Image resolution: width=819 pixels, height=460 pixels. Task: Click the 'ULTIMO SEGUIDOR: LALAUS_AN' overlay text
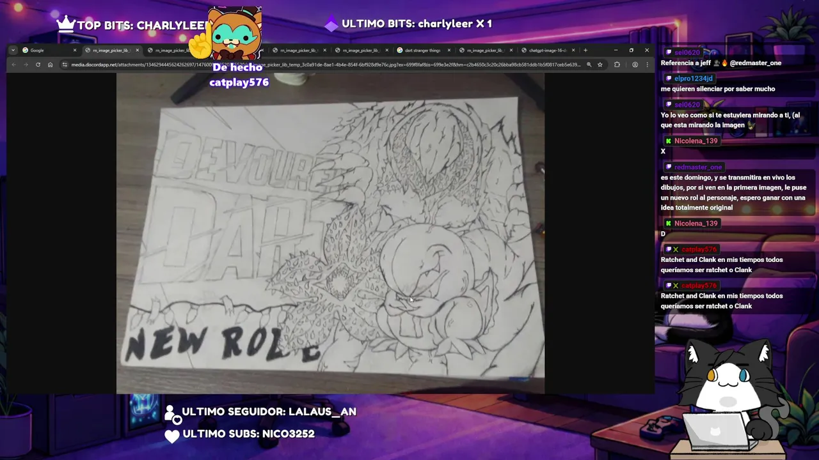269,412
